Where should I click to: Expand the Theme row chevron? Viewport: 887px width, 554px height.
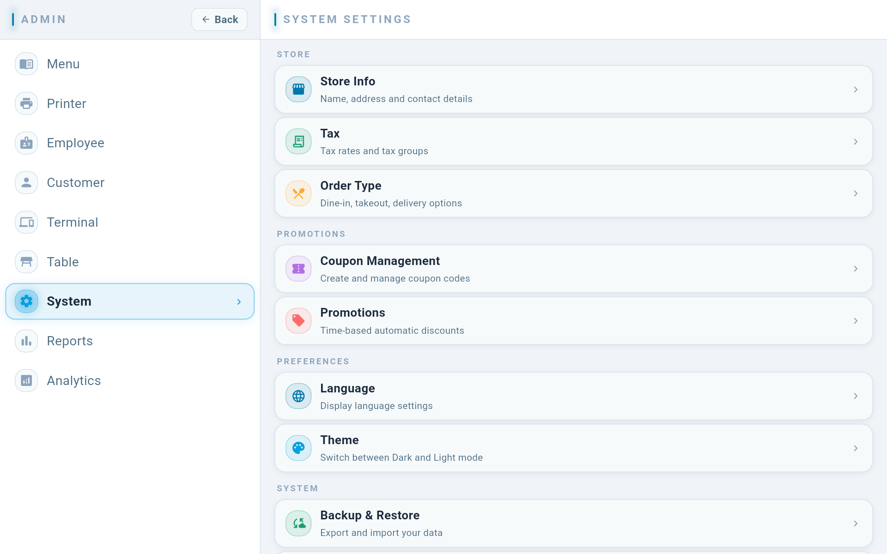tap(856, 448)
